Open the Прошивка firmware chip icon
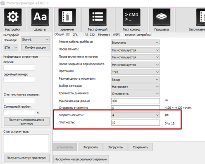 [162, 17]
